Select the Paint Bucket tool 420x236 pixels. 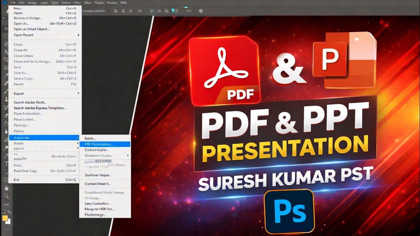coord(6,123)
